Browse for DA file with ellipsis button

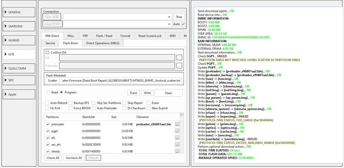(x=179, y=58)
